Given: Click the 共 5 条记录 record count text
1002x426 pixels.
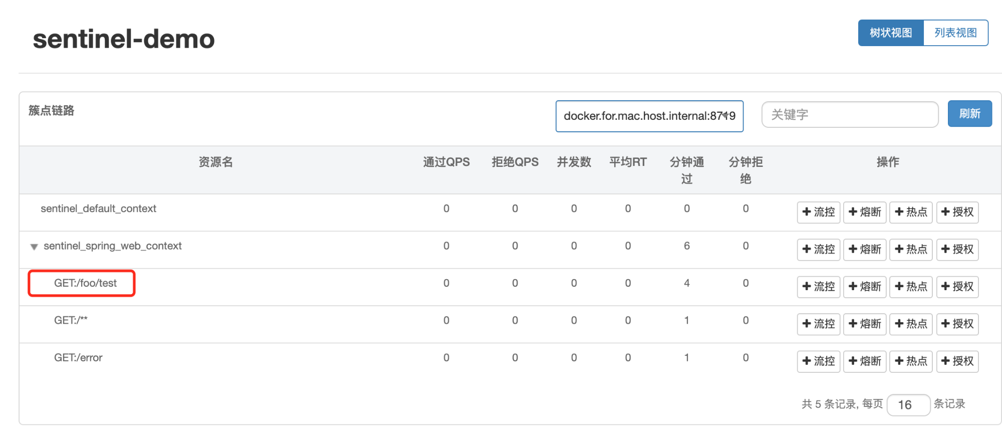Looking at the screenshot, I should pos(830,404).
